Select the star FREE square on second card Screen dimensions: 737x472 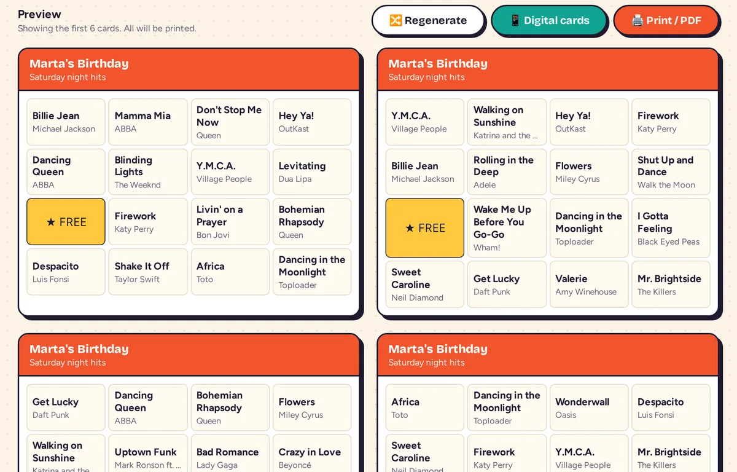pyautogui.click(x=425, y=228)
